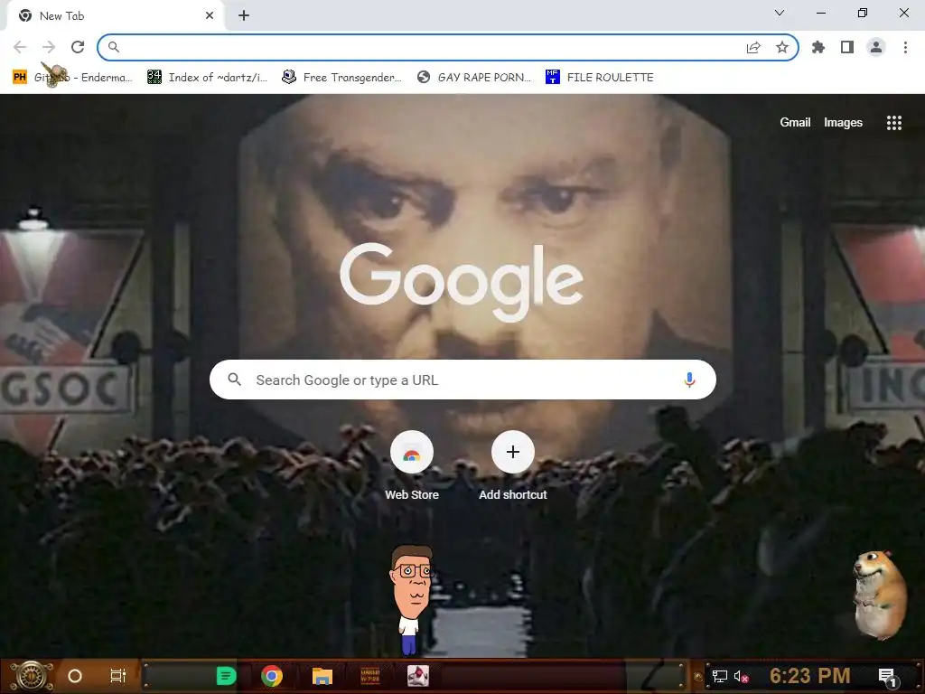Viewport: 925px width, 694px height.
Task: Click the magnifier icon in the Google search box
Action: [x=234, y=380]
